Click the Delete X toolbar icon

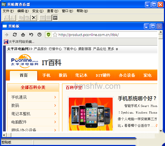point(34,18)
